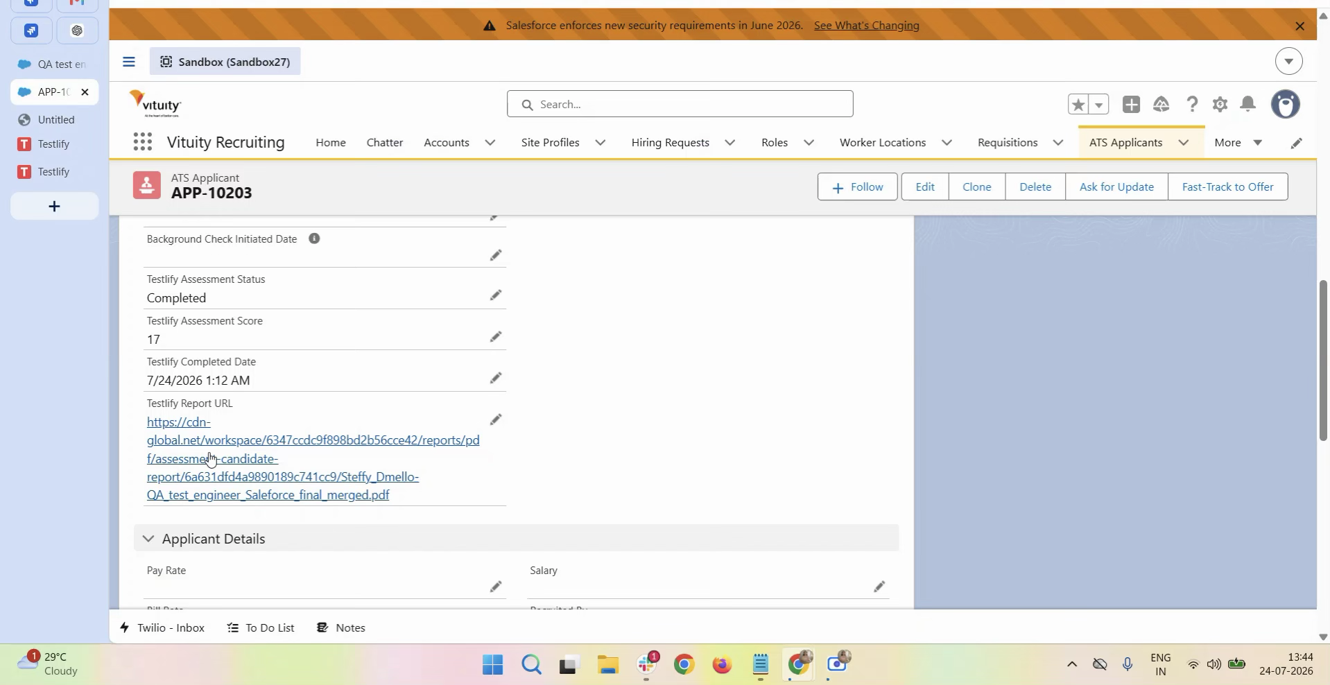Focus the Salesforce global Search field
1330x685 pixels.
tap(680, 104)
